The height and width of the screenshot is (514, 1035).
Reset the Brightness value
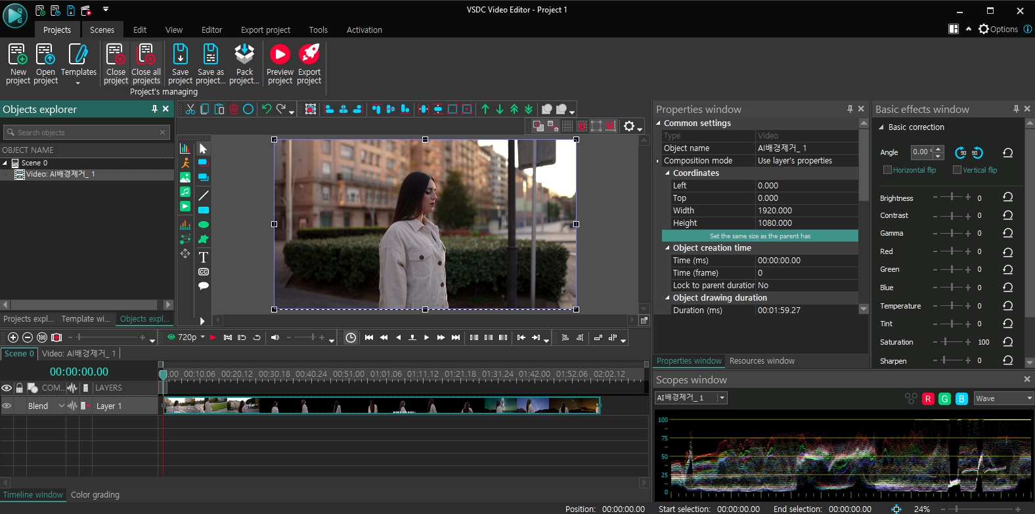(x=1008, y=197)
